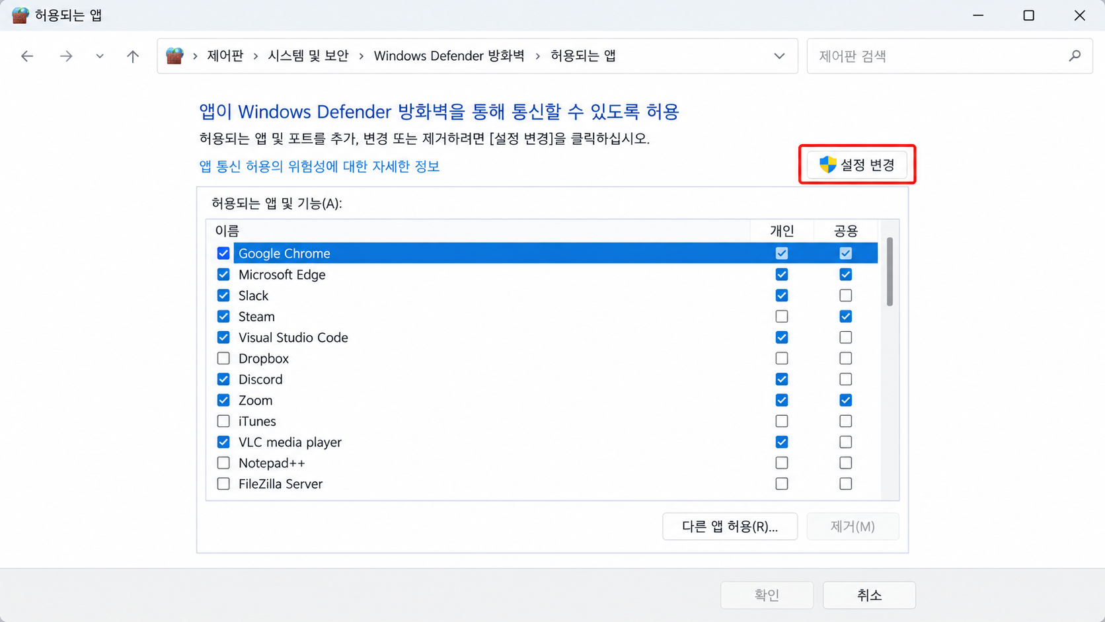Navigate to 제어판 in the breadcrumb

225,56
